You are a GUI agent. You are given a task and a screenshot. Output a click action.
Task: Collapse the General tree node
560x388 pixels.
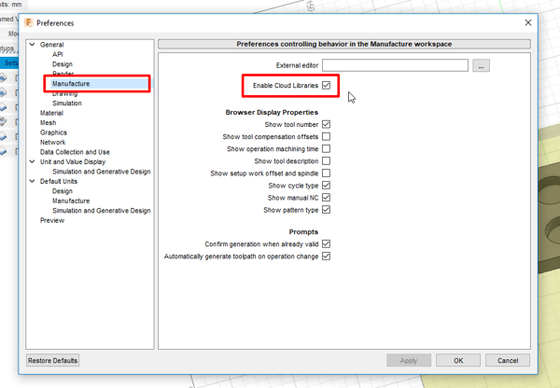tap(32, 45)
